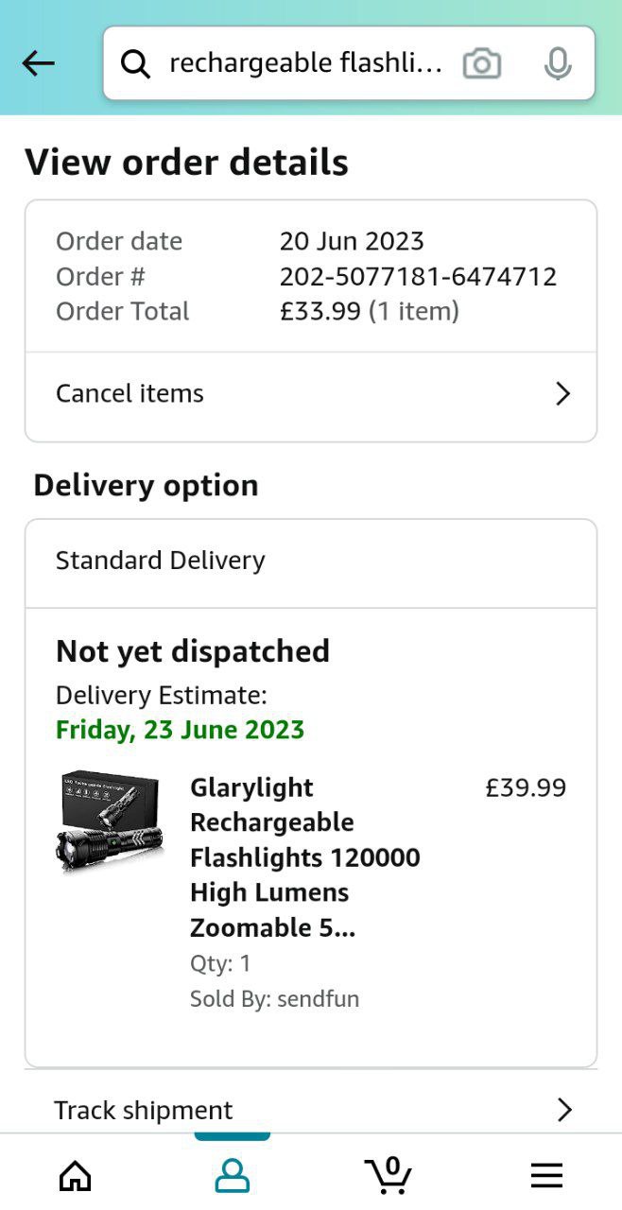Image resolution: width=622 pixels, height=1210 pixels.
Task: Tap the back arrow
Action: click(39, 63)
